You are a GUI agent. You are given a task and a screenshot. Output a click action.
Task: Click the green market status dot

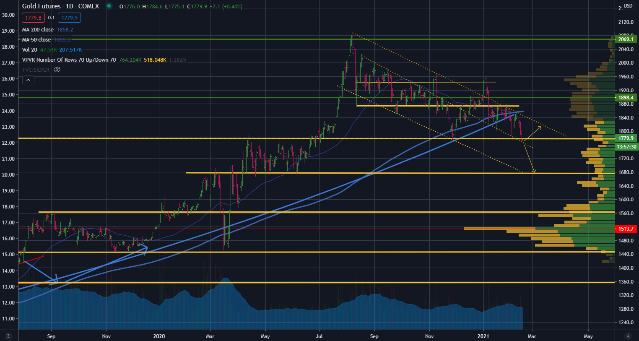click(x=109, y=6)
